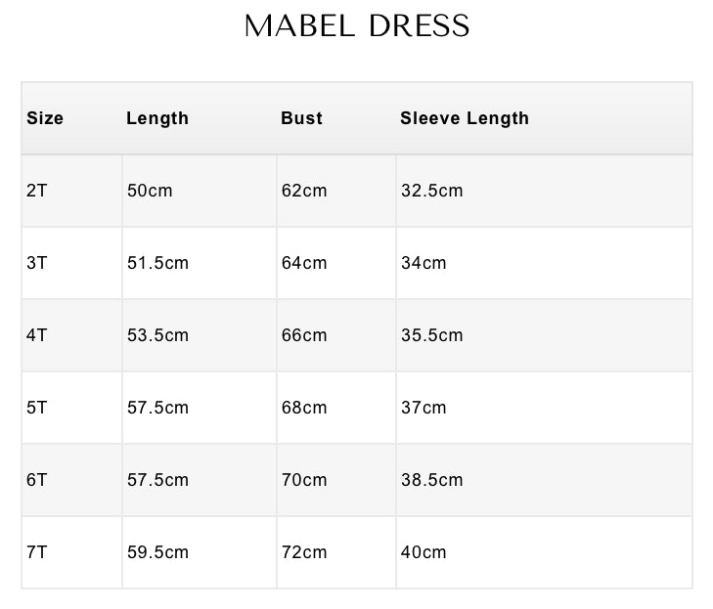This screenshot has width=713, height=609.
Task: Click the Length column header
Action: (x=157, y=118)
